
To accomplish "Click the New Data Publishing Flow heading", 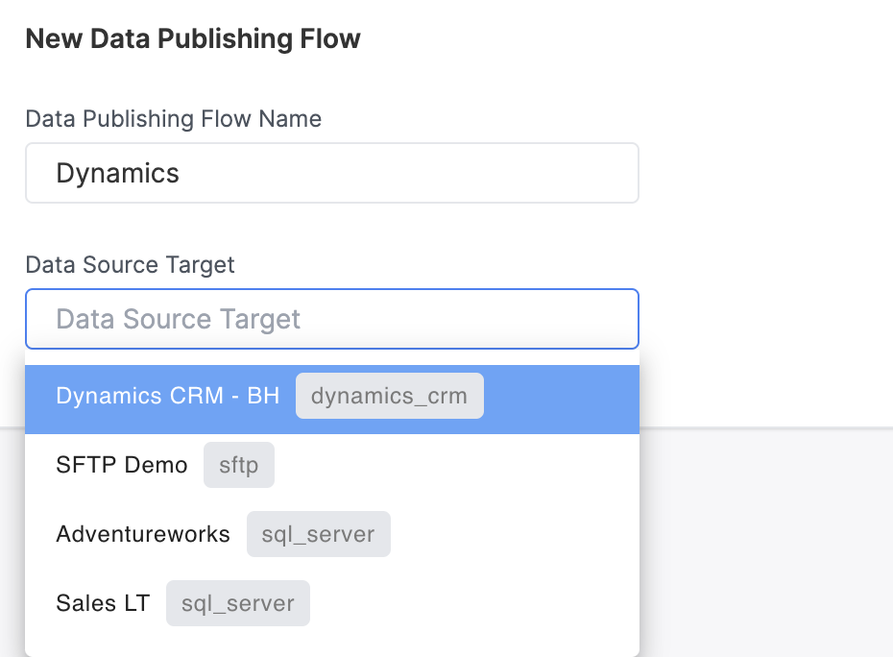I will pyautogui.click(x=192, y=38).
